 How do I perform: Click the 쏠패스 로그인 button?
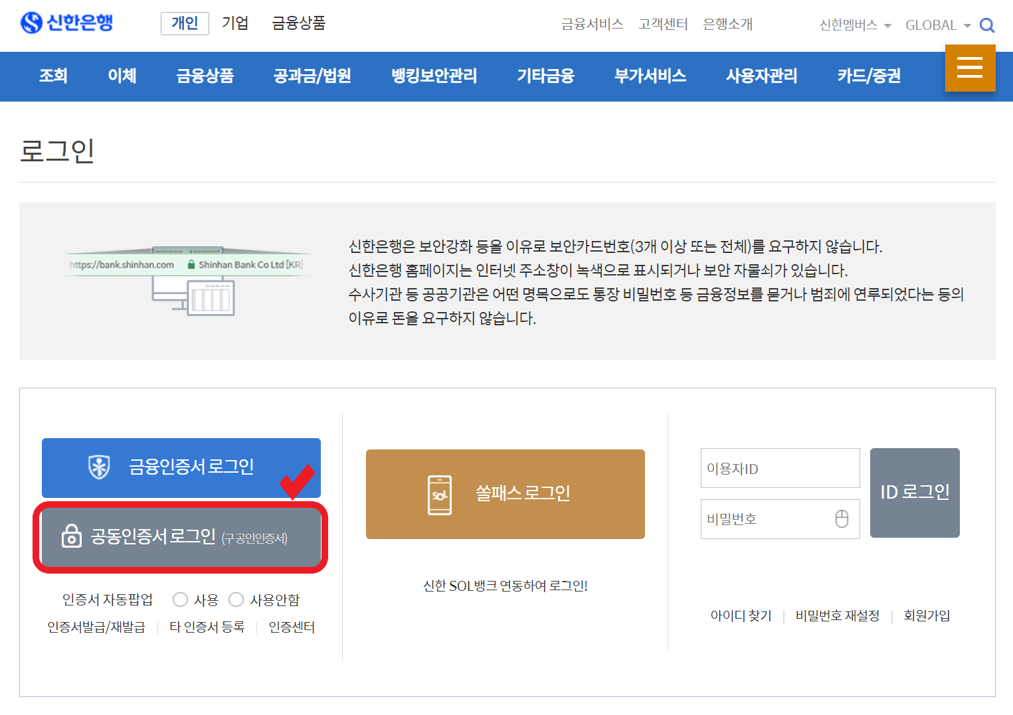[x=506, y=494]
